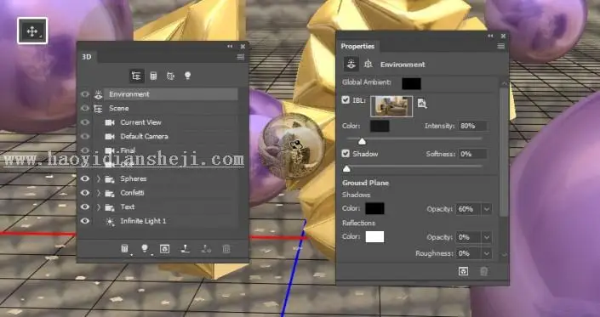Filter 3D panel by materials

(x=171, y=76)
